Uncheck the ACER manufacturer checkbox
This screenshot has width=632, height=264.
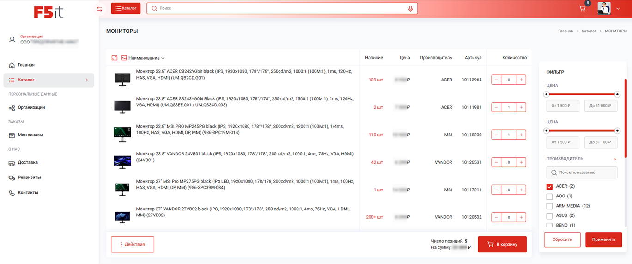(x=549, y=187)
